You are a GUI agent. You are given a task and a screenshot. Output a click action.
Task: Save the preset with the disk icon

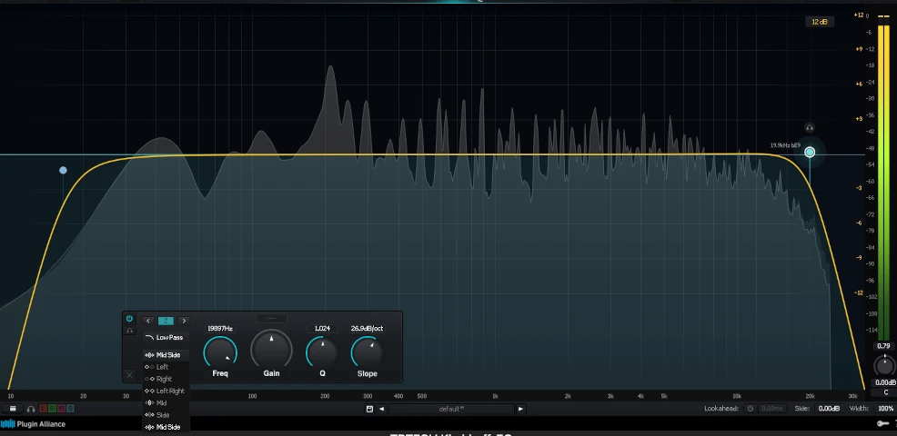click(x=369, y=409)
